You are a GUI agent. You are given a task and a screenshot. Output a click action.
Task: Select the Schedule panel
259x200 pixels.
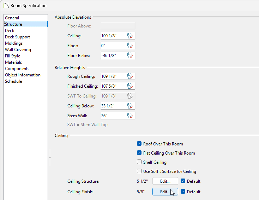pos(26,81)
